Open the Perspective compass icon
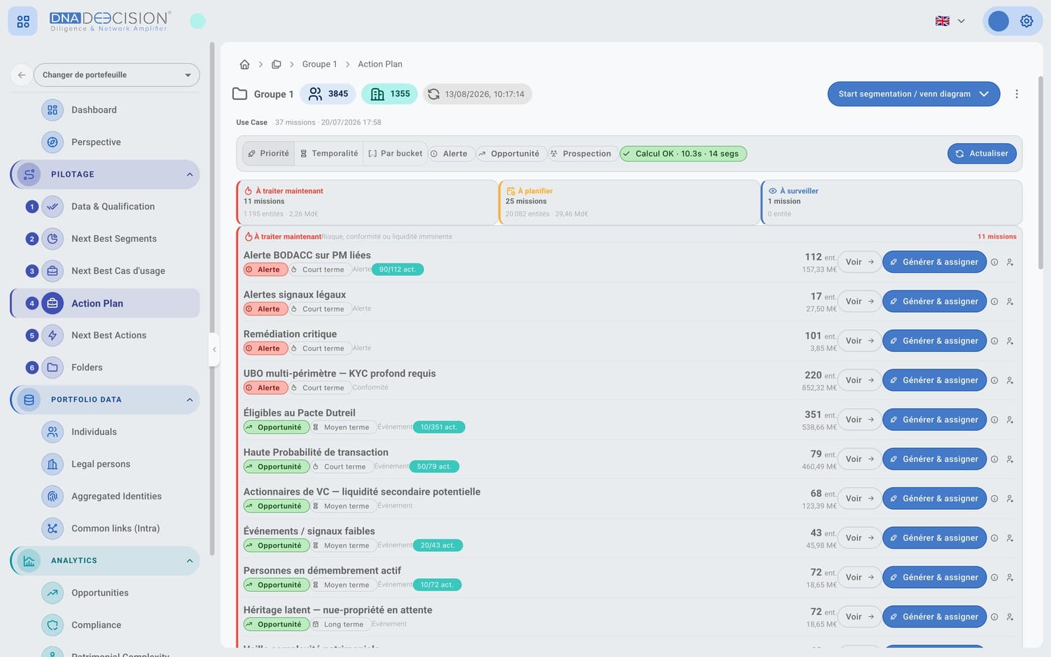The height and width of the screenshot is (657, 1051). click(x=53, y=142)
